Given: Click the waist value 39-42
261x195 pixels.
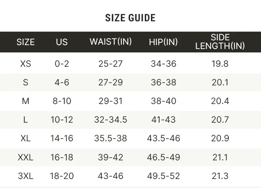Looking at the screenshot, I should [110, 157].
